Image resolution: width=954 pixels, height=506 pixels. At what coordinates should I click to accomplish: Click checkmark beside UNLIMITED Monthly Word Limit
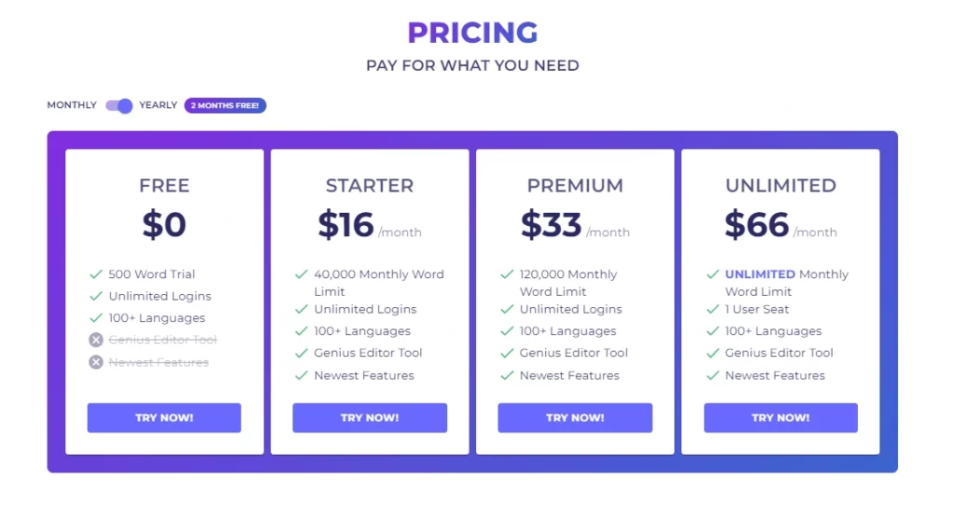click(x=713, y=274)
